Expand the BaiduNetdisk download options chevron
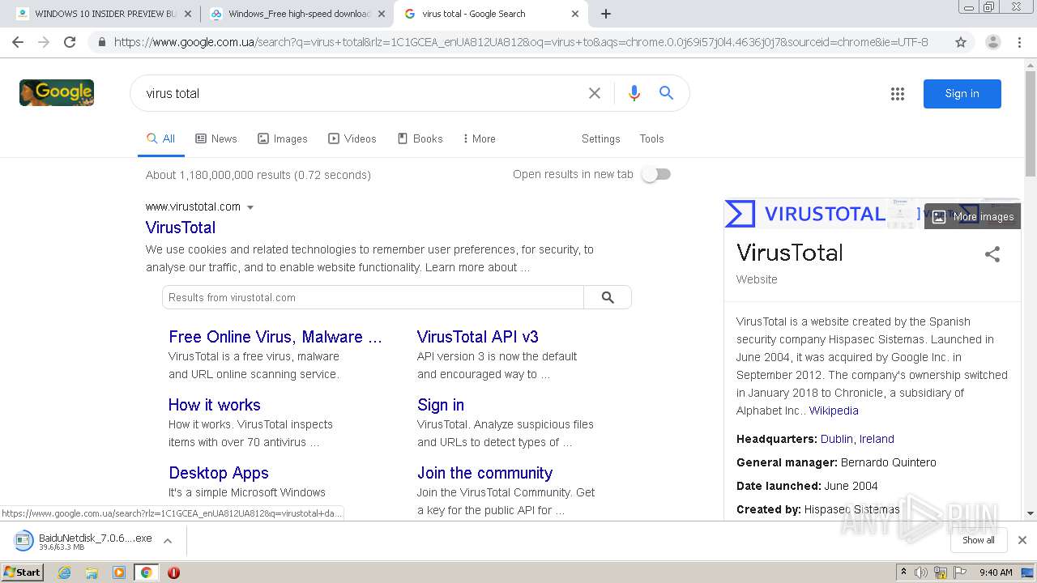This screenshot has height=583, width=1037. coord(168,540)
